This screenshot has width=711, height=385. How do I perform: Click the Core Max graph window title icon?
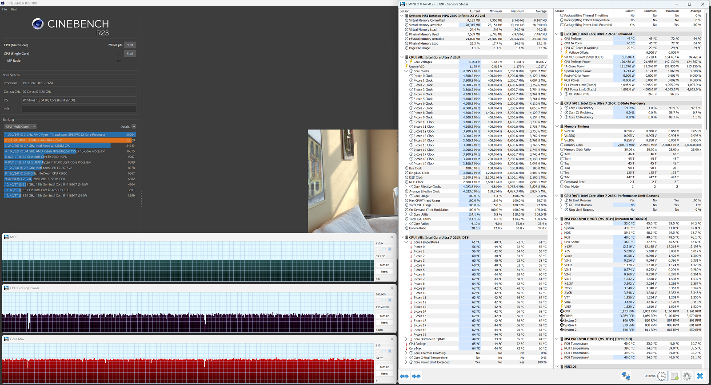[6, 339]
